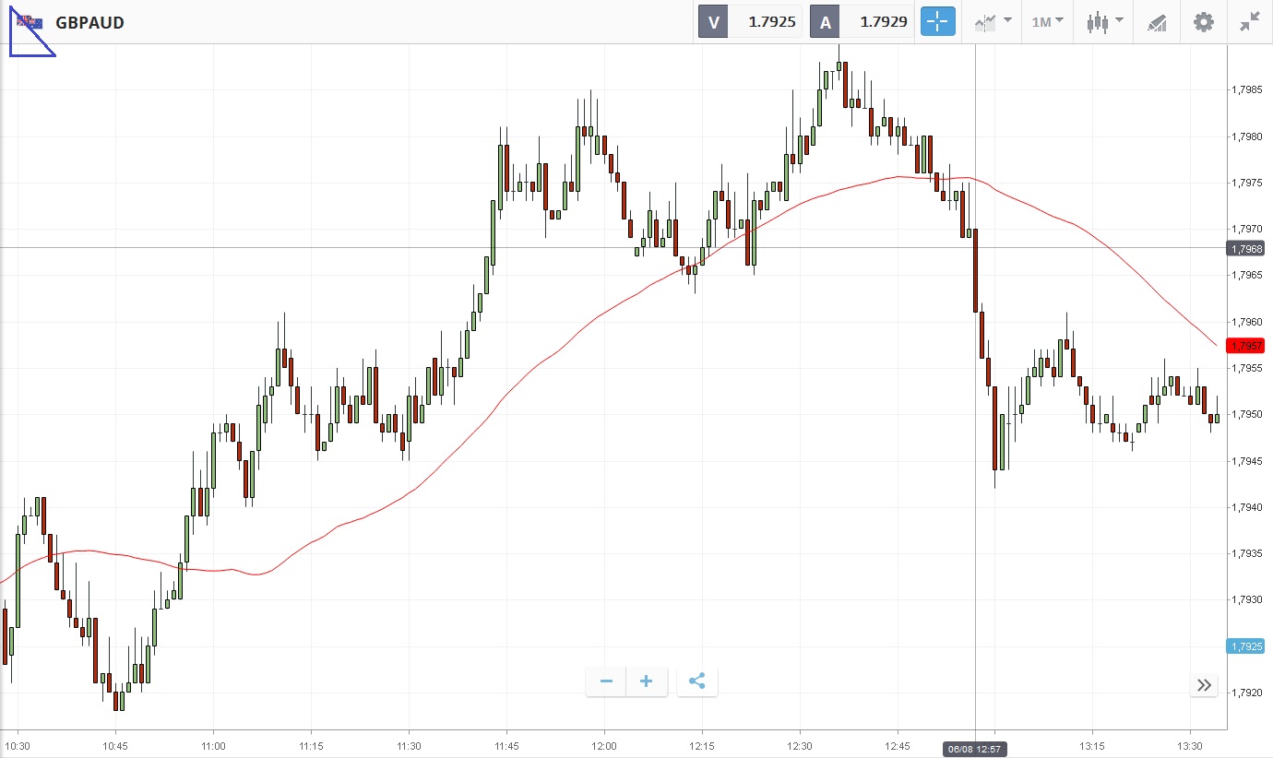
Task: Expand the candlestick chart type dropdown
Action: [x=1104, y=21]
